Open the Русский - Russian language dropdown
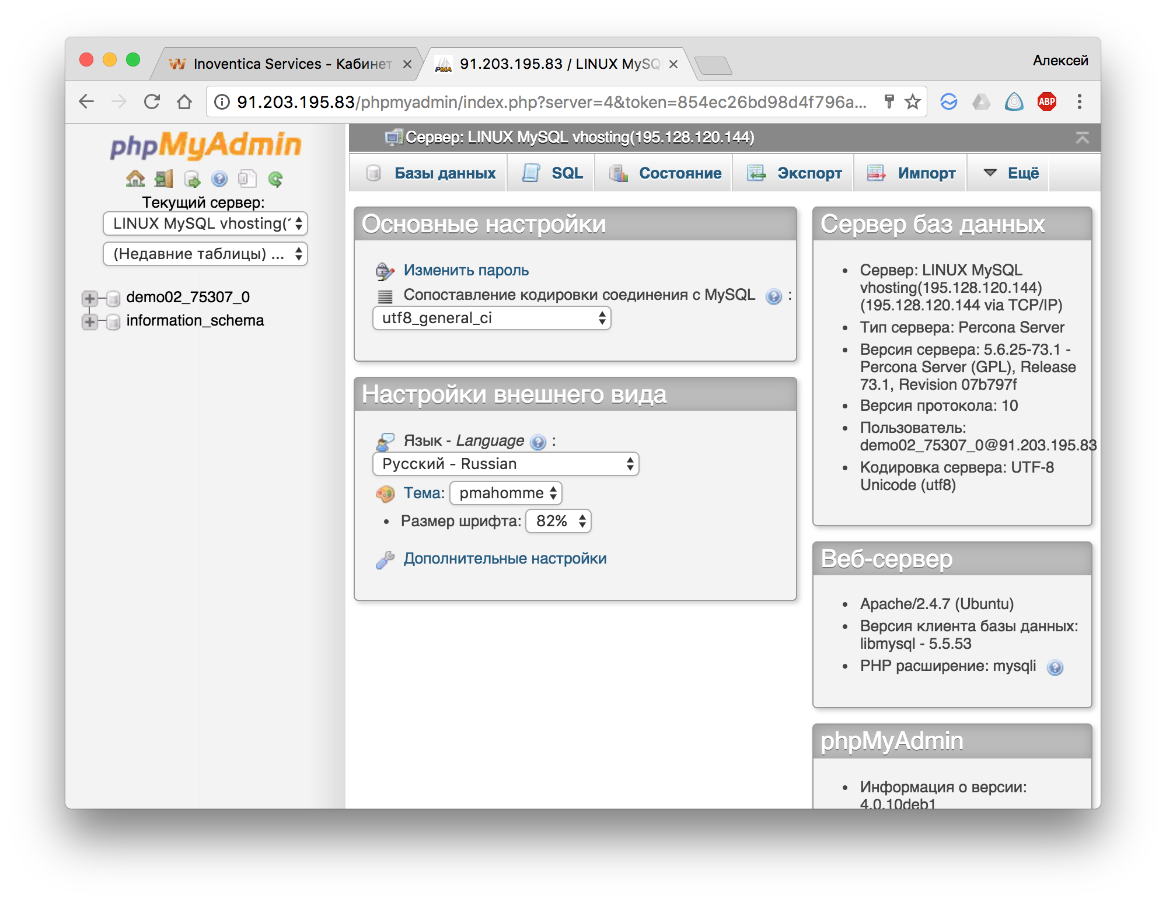 505,464
